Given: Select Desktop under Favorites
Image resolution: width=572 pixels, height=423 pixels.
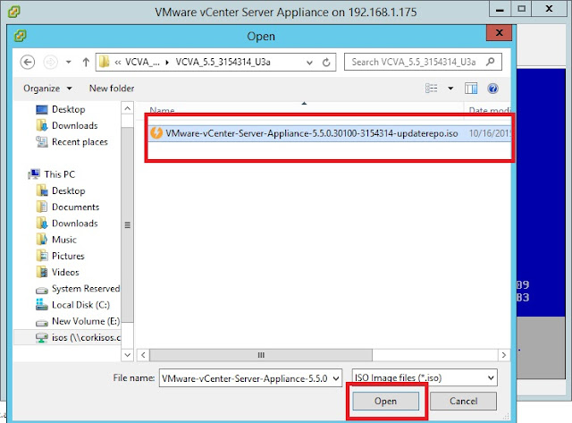Looking at the screenshot, I should tap(61, 109).
